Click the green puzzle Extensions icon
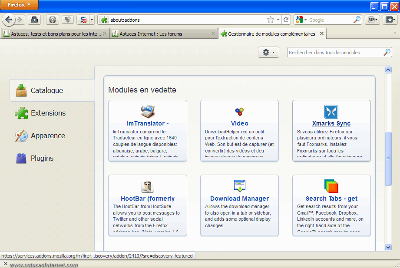Viewport: 400px width, 268px height. coord(21,113)
